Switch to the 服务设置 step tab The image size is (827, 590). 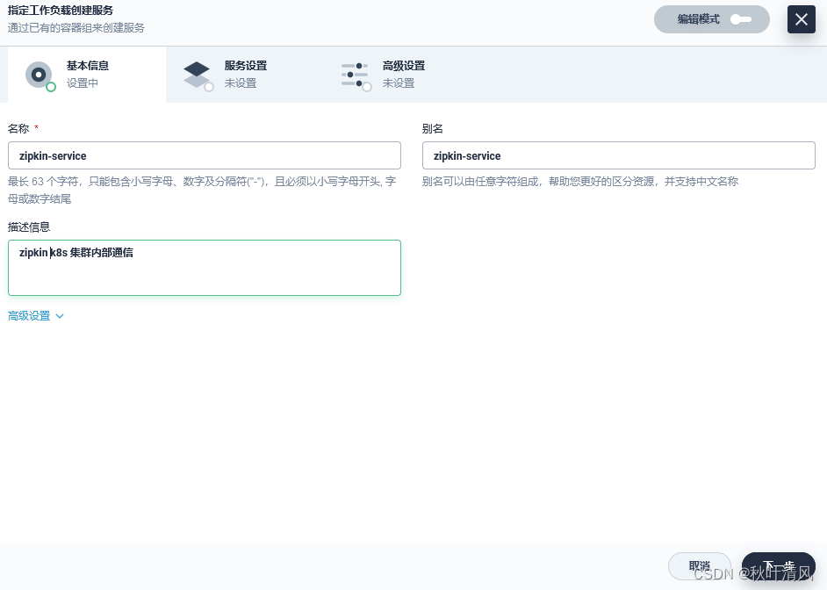pos(245,75)
